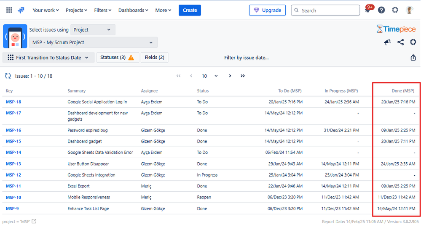Image resolution: width=421 pixels, height=227 pixels.
Task: Click In Progress date 31/Dec/24 2:21 PM
Action: pos(341,130)
